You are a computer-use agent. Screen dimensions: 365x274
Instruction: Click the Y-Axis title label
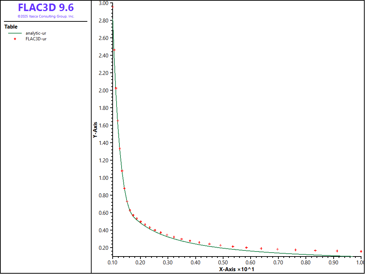coord(95,130)
